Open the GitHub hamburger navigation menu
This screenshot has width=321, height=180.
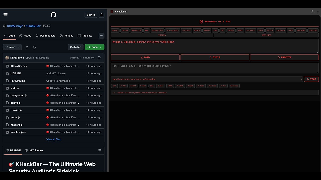pos(5,15)
